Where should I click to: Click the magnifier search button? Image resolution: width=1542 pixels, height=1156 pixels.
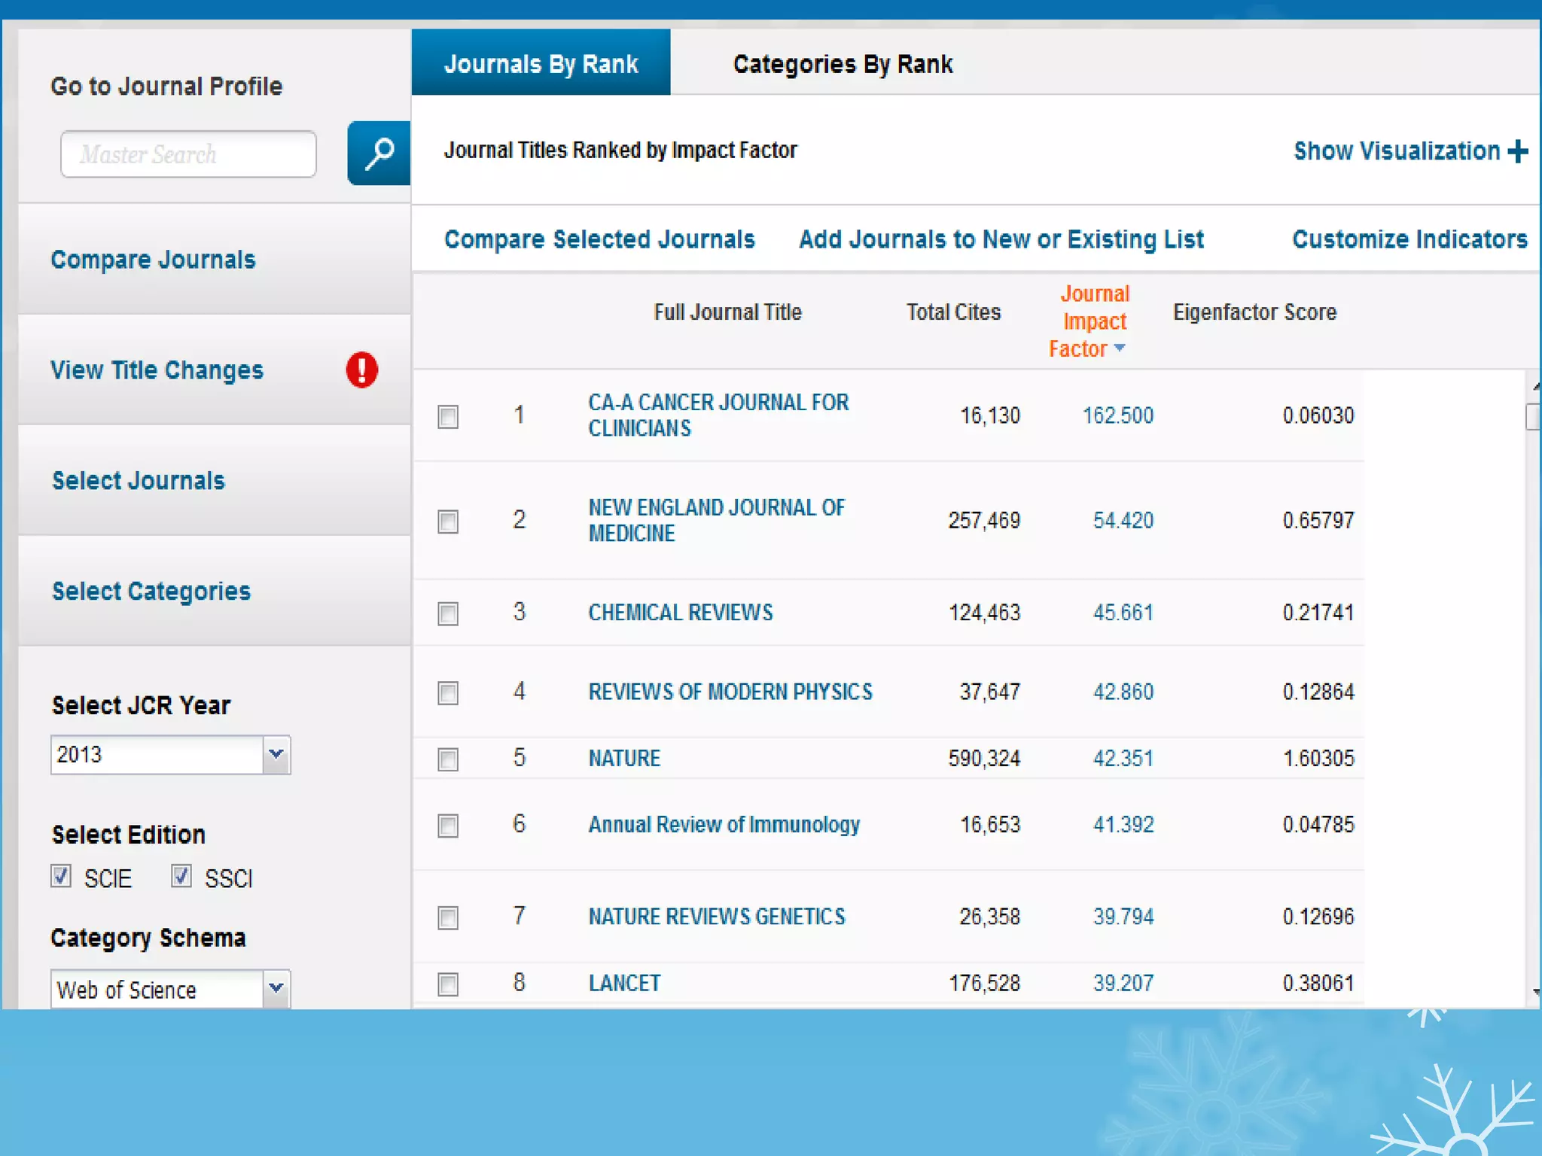point(379,154)
